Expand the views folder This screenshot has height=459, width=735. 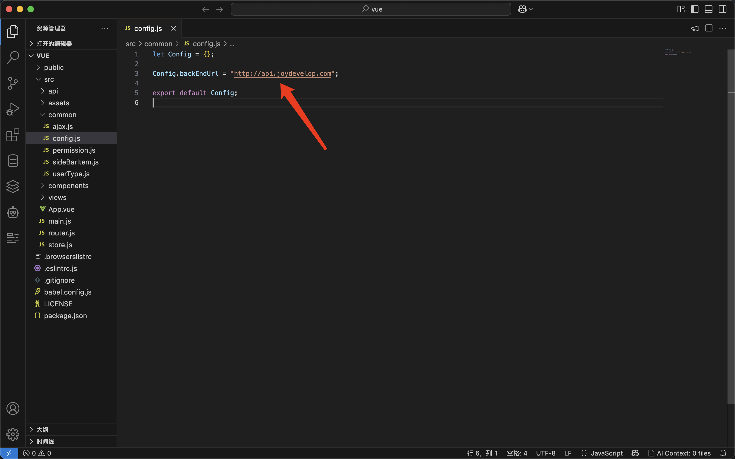coord(71,197)
